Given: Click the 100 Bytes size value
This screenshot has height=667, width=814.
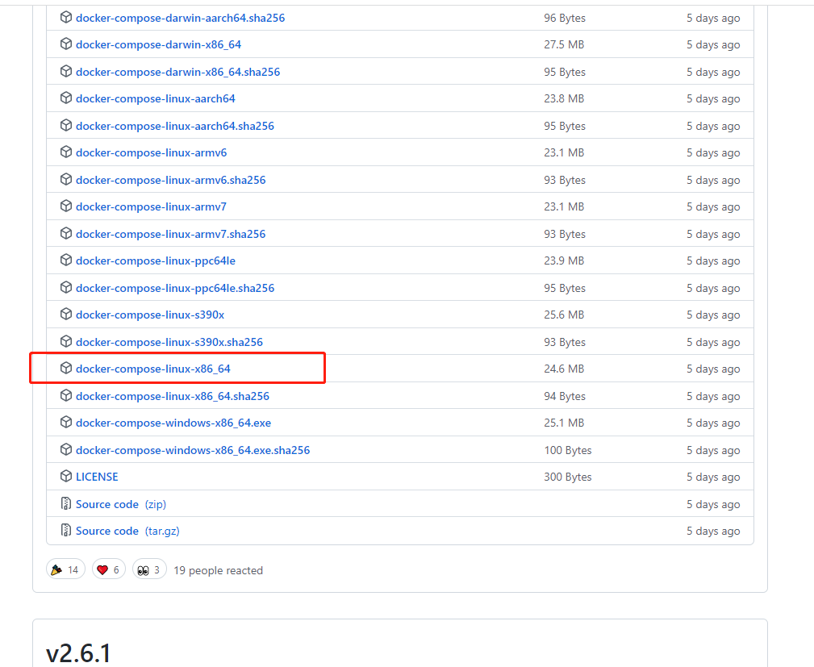Looking at the screenshot, I should (x=568, y=450).
